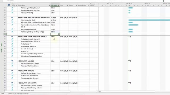The image size is (170, 95).
Task: Click task mode icon for Glass Block Tangga dan Balkon
Action: click(12, 56)
